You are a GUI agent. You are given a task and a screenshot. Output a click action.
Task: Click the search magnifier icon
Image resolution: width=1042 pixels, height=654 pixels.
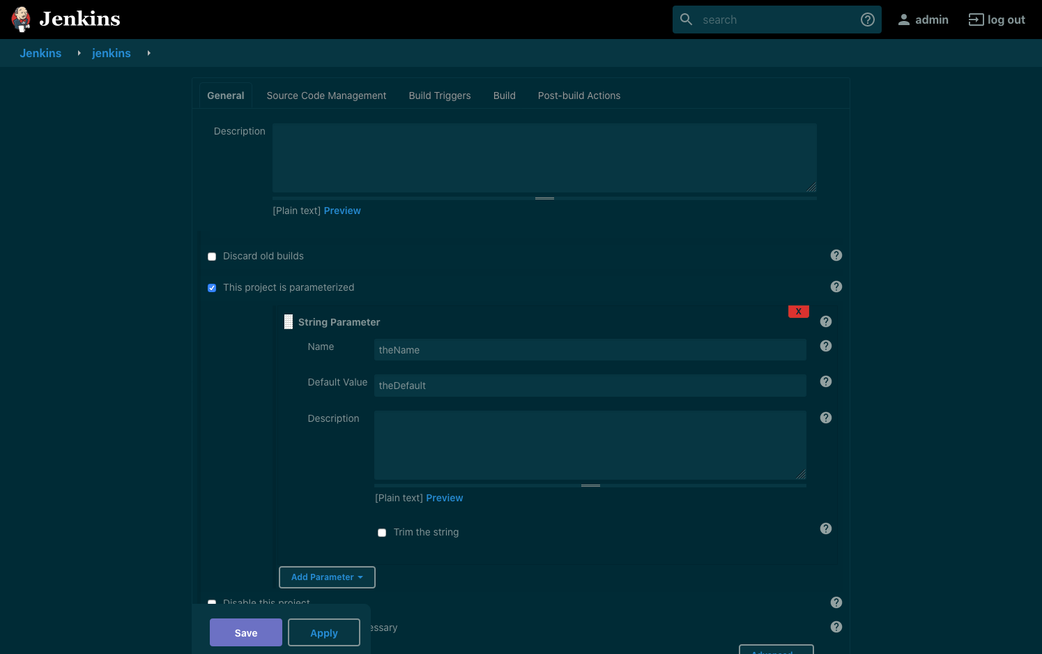coord(687,20)
